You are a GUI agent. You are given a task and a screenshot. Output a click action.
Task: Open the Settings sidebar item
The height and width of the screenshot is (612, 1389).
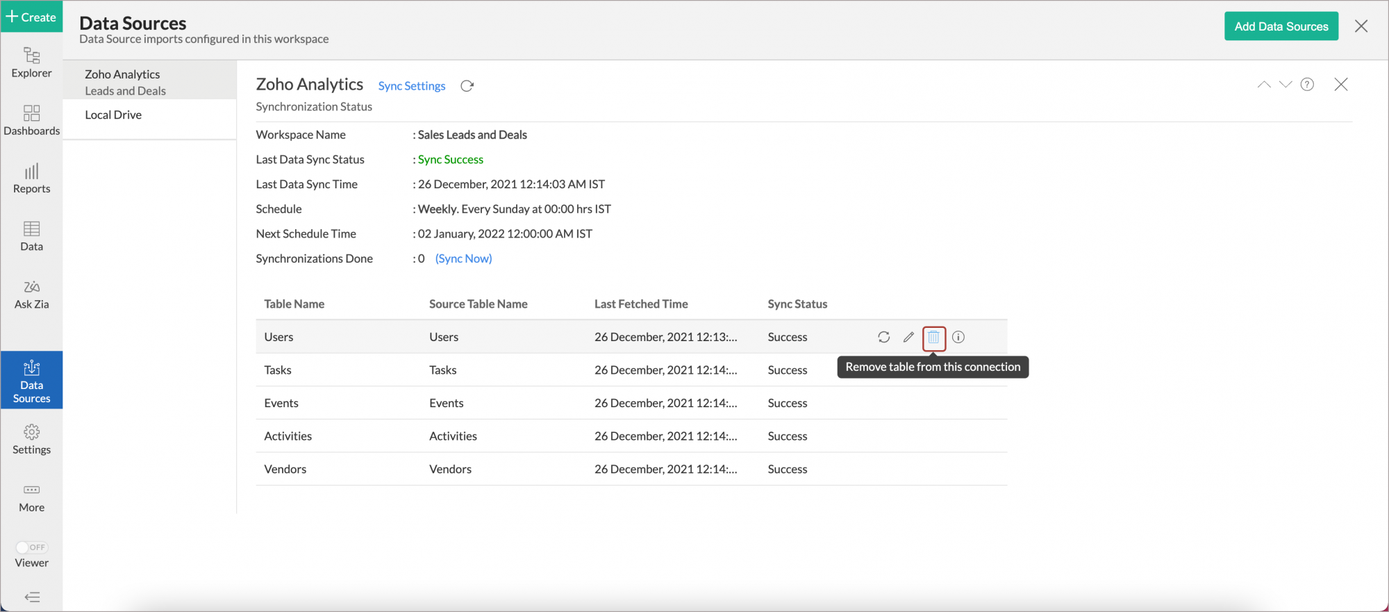pos(31,439)
